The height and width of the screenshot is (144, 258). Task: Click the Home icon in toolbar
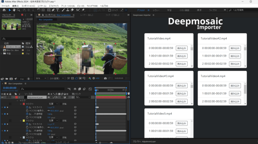coord(4,10)
